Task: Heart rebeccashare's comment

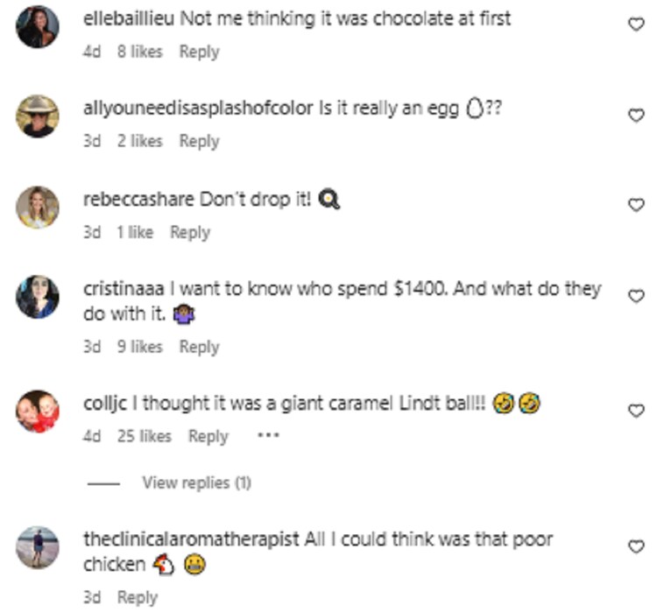Action: 636,205
